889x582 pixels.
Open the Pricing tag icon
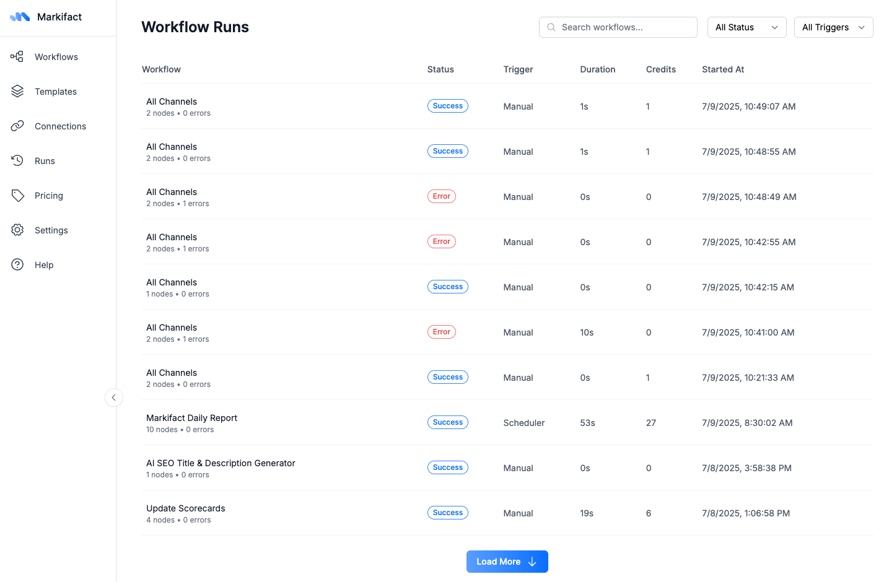pos(18,195)
